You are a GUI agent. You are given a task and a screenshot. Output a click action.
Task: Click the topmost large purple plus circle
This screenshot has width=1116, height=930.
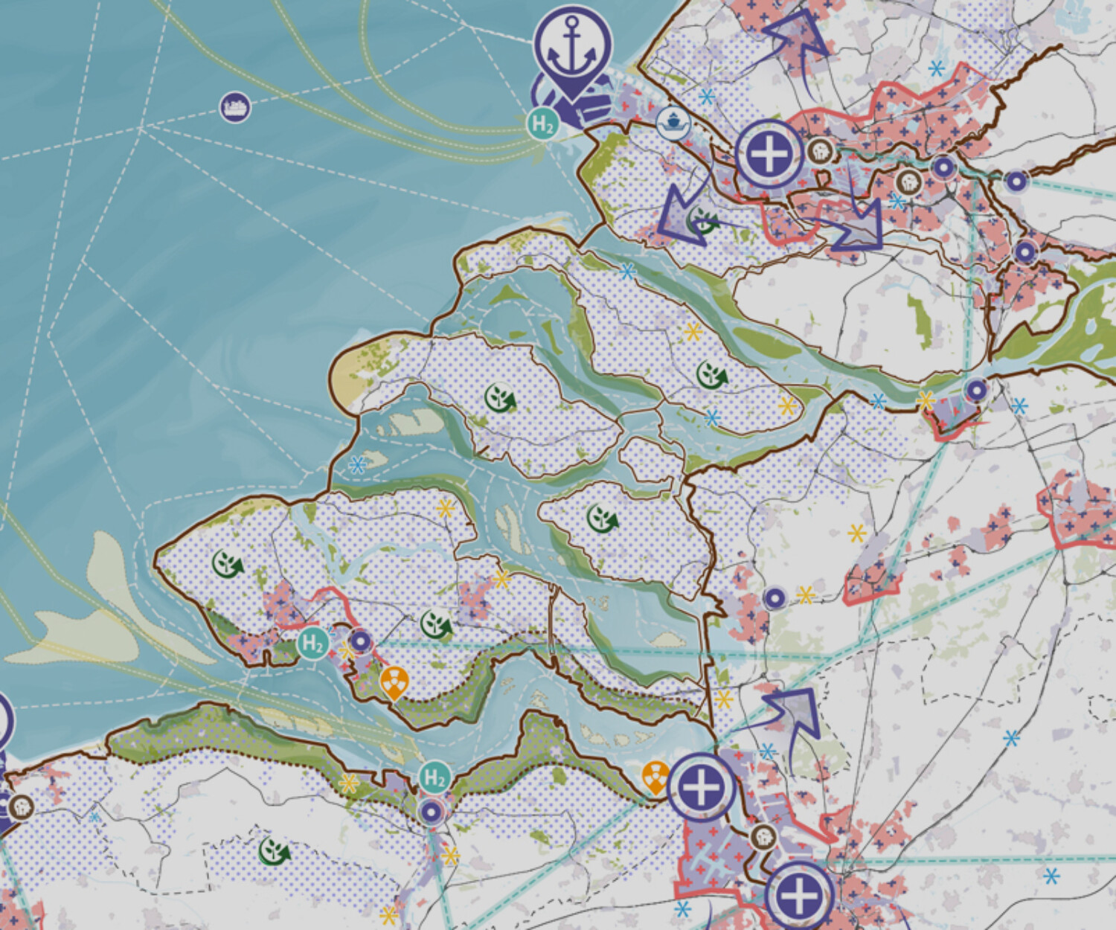pyautogui.click(x=769, y=154)
